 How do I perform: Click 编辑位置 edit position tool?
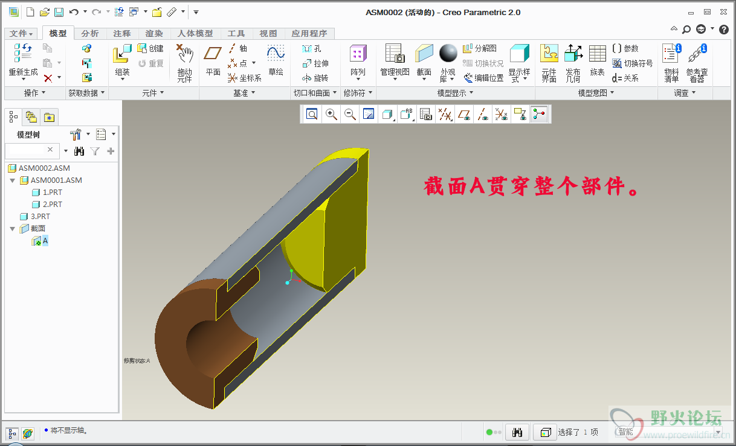click(483, 78)
